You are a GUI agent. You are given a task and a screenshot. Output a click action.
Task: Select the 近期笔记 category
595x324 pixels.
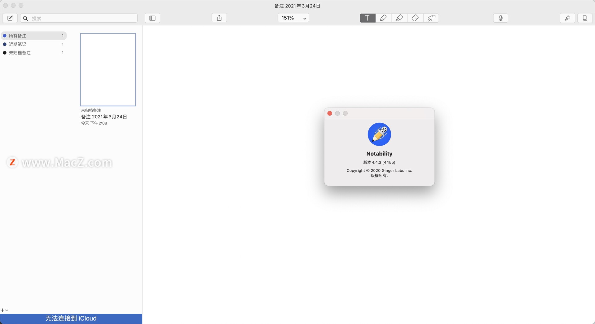point(34,44)
